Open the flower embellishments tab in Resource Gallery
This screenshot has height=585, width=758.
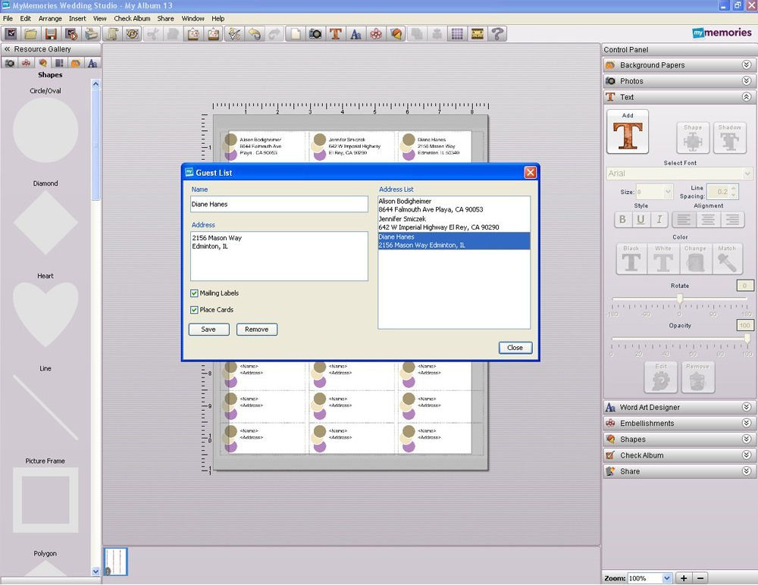click(x=26, y=63)
